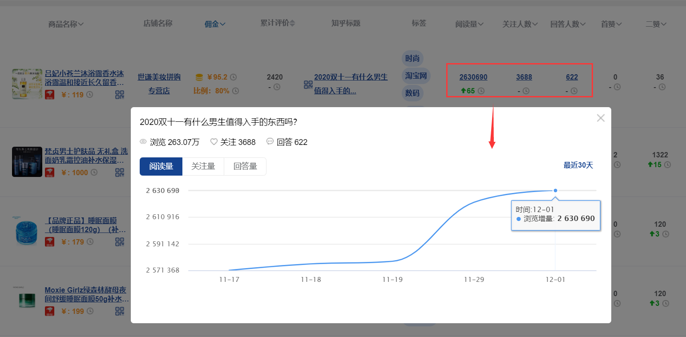Click the gold coin icon before ¥95.2 commission
Image resolution: width=686 pixels, height=337 pixels.
coord(198,76)
